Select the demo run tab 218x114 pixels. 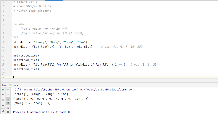tap(15, 85)
